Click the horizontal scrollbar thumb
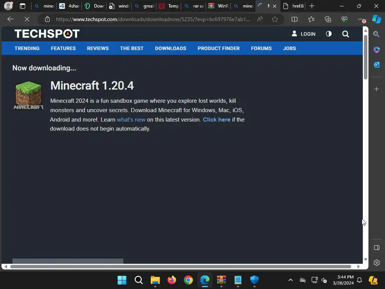 pos(180,267)
